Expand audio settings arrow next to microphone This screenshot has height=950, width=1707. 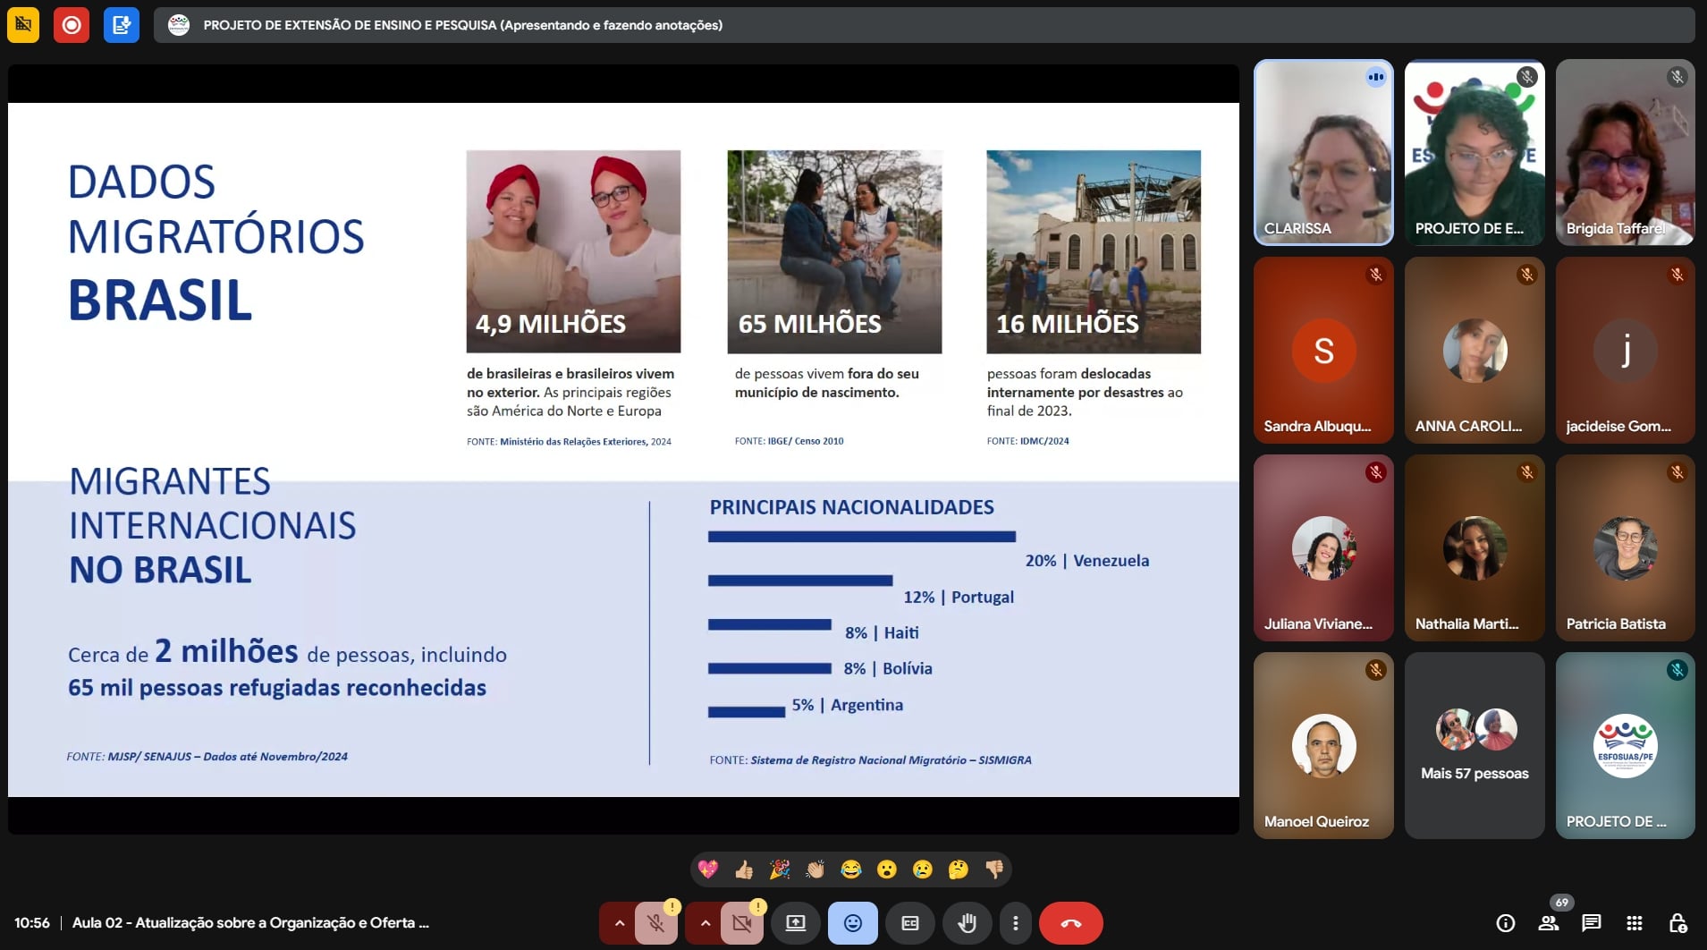click(x=619, y=923)
